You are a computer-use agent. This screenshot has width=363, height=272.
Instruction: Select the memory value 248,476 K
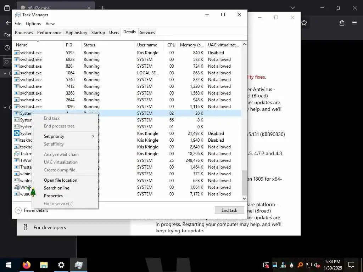[194, 160]
